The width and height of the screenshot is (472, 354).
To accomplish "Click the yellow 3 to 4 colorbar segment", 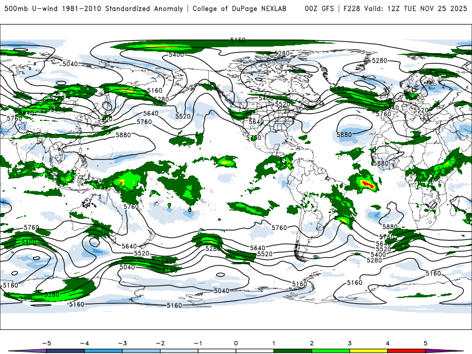I will coord(368,351).
